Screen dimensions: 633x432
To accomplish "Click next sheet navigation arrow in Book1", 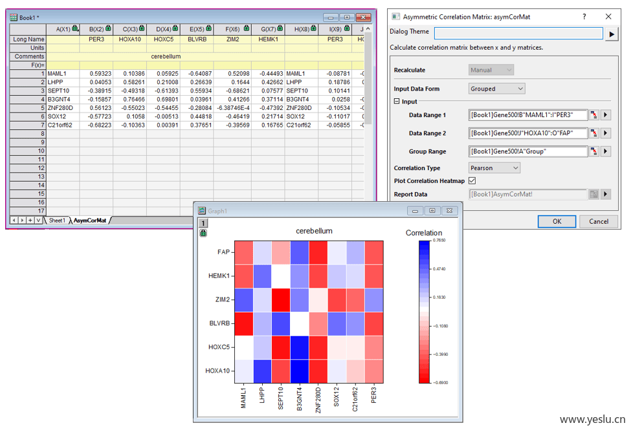I will pyautogui.click(x=22, y=221).
